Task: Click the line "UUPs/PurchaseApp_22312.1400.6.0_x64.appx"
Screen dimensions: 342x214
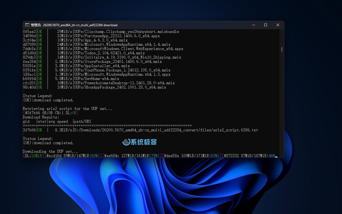Action: [x=117, y=36]
